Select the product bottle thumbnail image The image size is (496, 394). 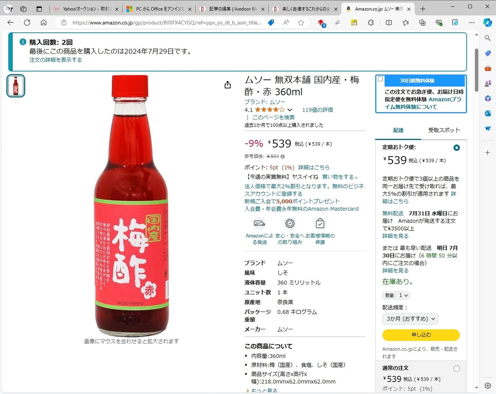[16, 86]
